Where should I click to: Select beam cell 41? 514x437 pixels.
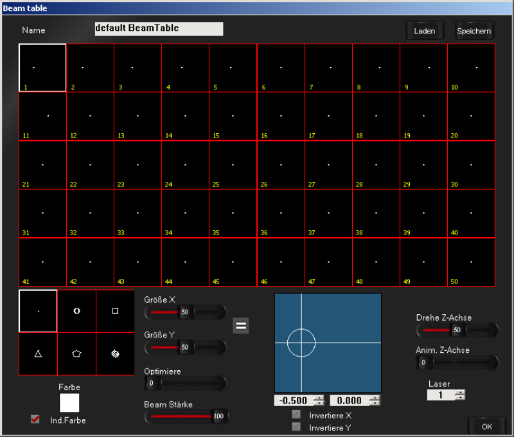42,262
